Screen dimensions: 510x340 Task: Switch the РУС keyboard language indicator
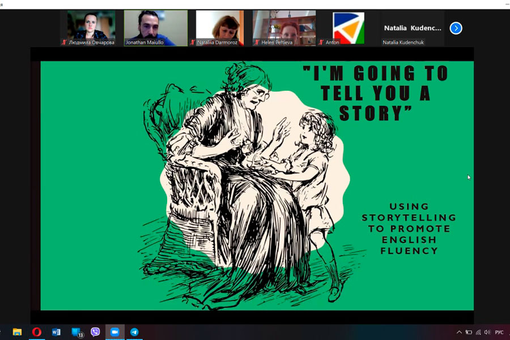pyautogui.click(x=499, y=332)
